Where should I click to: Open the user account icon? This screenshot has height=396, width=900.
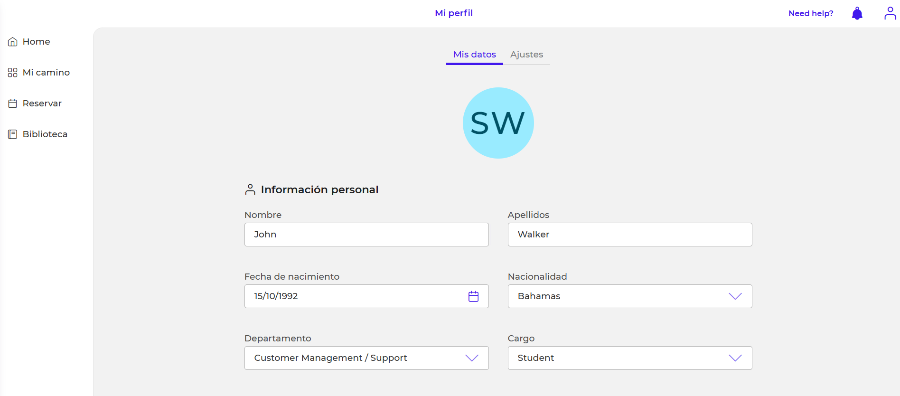890,13
